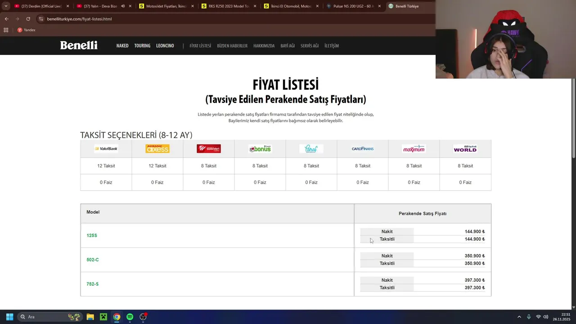
Task: Click the taskbar Ara search box
Action: (x=50, y=317)
